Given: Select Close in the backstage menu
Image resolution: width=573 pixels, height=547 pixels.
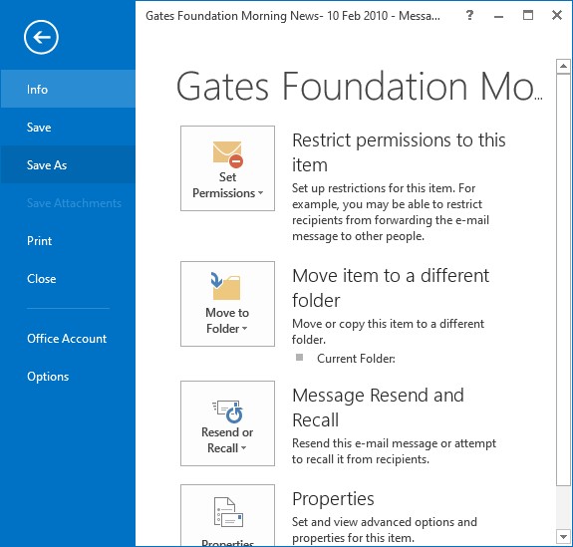Looking at the screenshot, I should 68,279.
